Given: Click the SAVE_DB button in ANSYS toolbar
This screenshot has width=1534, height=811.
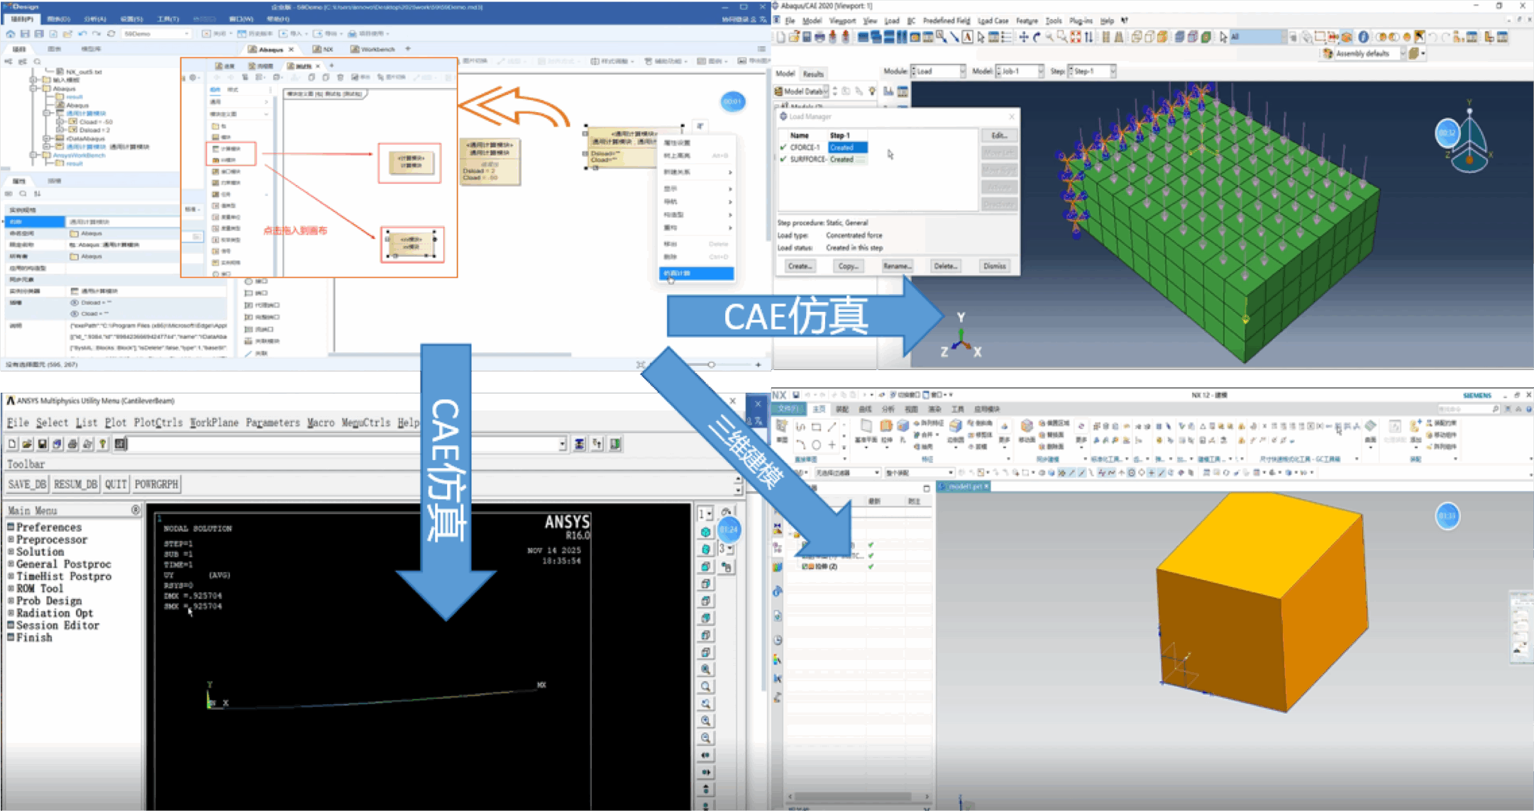Looking at the screenshot, I should pos(27,484).
